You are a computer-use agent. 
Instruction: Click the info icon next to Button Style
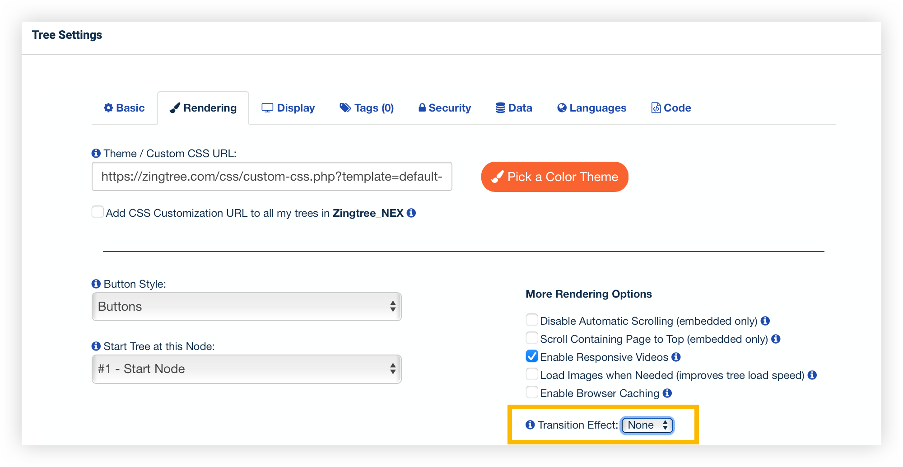pos(96,284)
